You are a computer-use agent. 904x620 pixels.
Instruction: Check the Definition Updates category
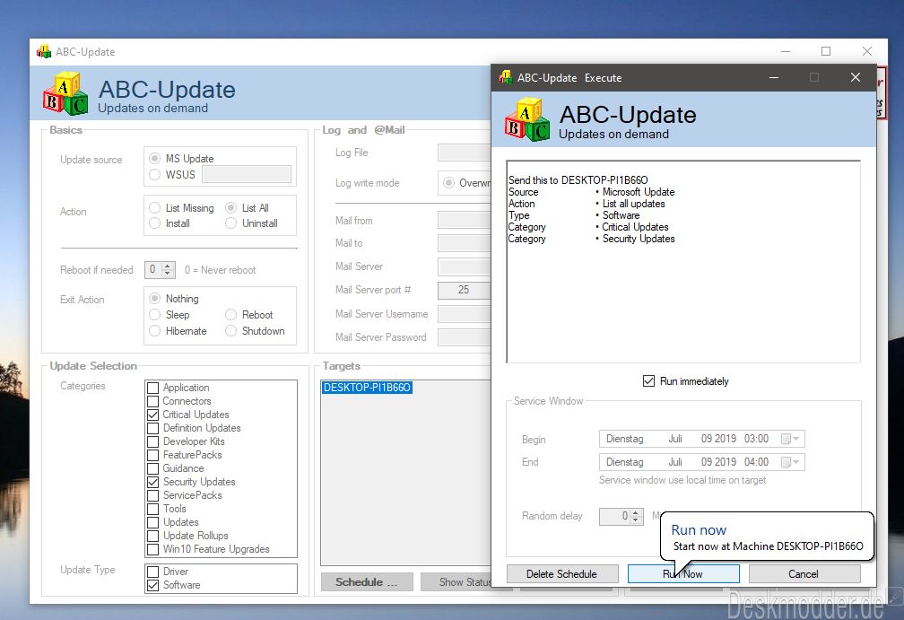152,428
